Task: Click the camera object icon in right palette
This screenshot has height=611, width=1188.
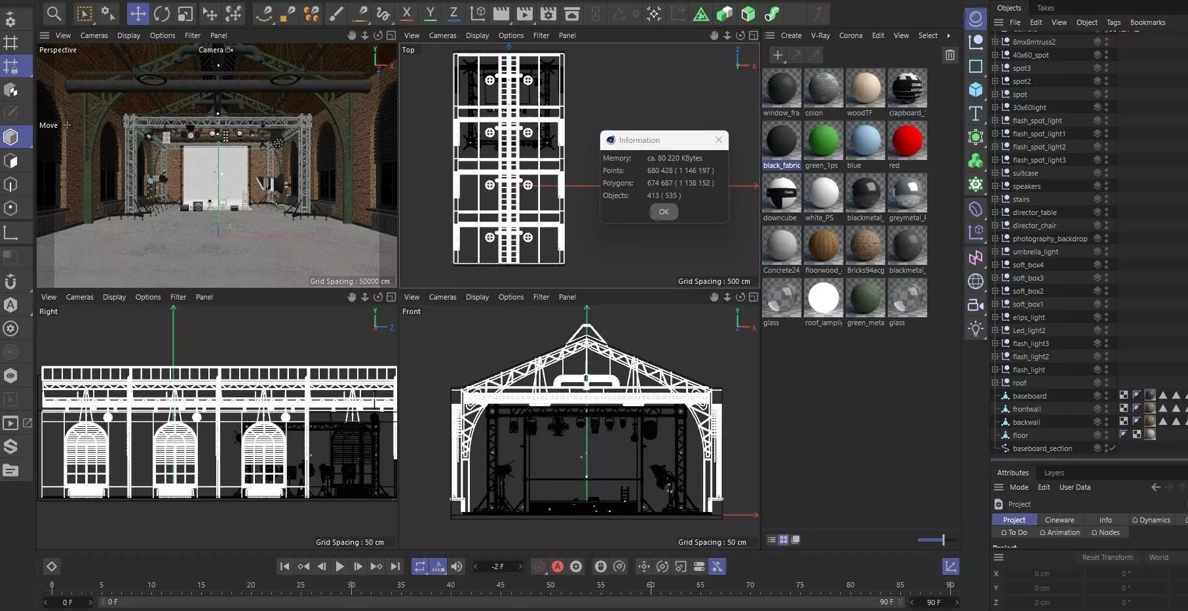Action: pyautogui.click(x=976, y=305)
